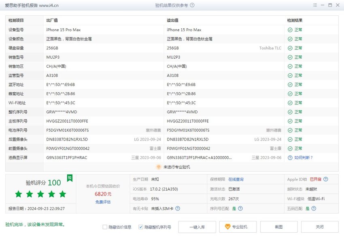Click the heart icon beside 未进行专业验机

coord(159,167)
